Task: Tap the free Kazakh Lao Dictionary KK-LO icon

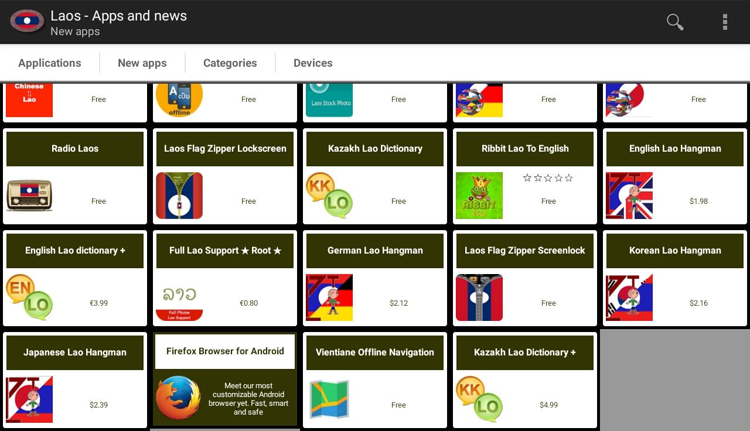Action: point(329,196)
